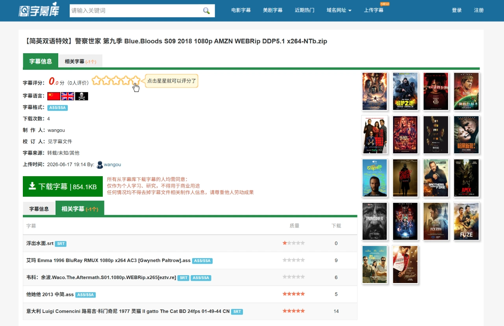Click the keyword search input field

[136, 11]
